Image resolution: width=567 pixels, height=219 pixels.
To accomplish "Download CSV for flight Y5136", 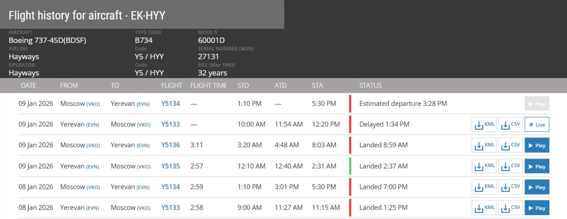I will pos(510,145).
